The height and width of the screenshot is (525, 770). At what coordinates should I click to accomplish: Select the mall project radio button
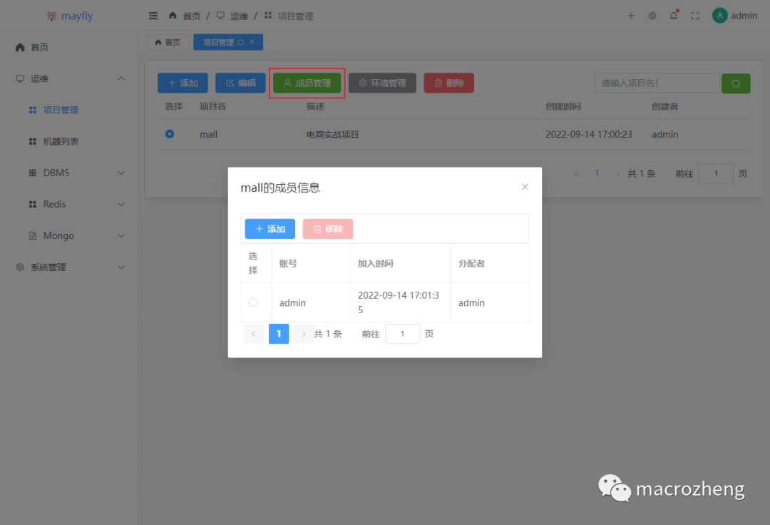click(x=170, y=134)
